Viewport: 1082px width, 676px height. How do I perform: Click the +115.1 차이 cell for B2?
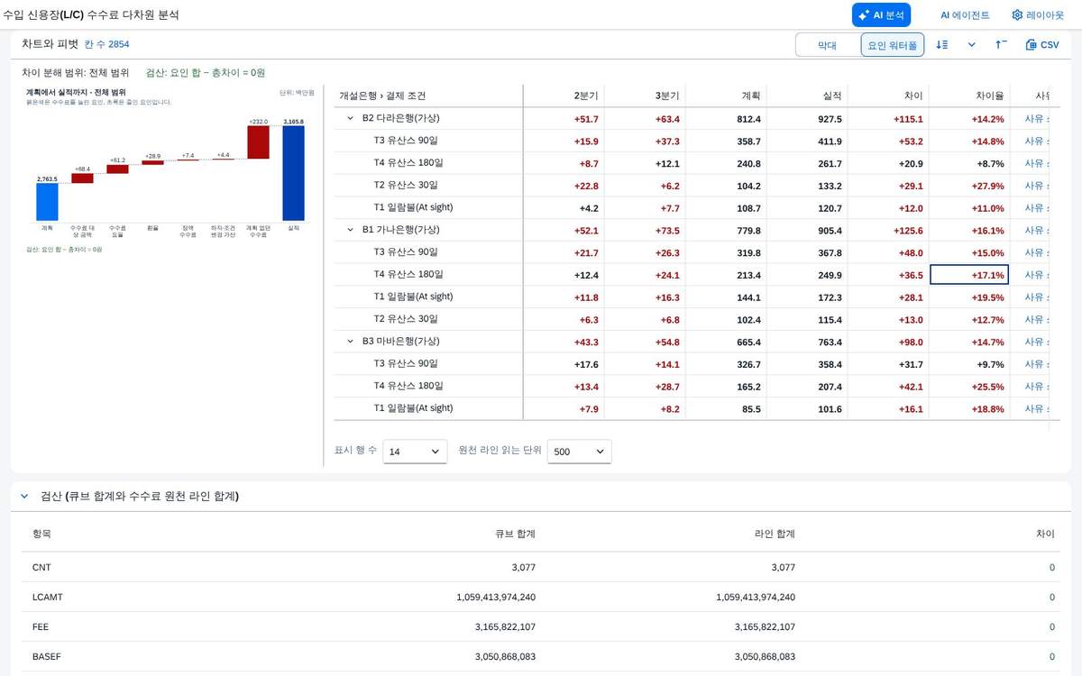point(908,119)
